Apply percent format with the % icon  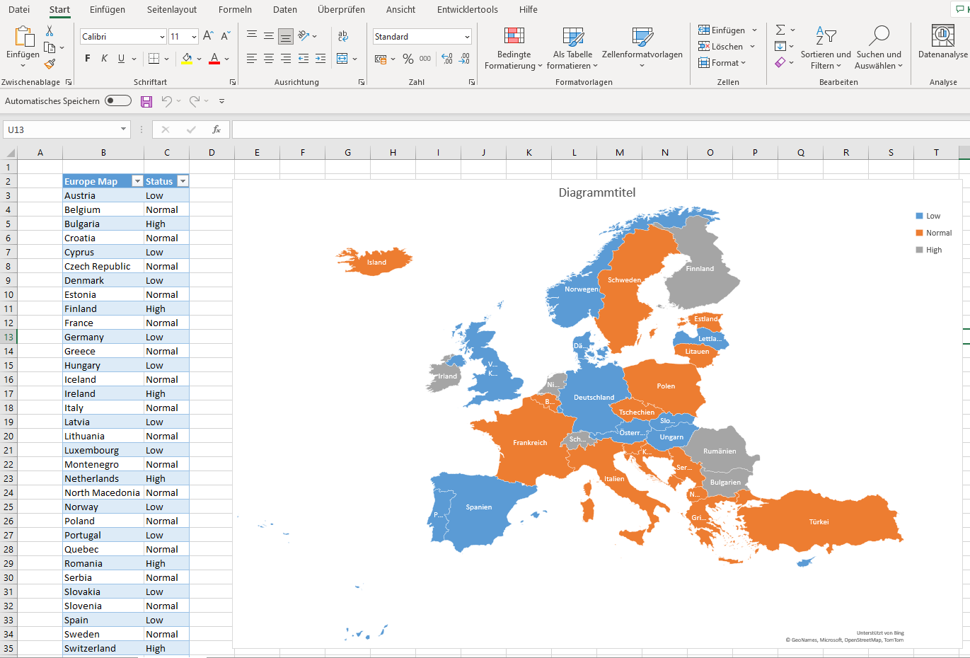(408, 59)
